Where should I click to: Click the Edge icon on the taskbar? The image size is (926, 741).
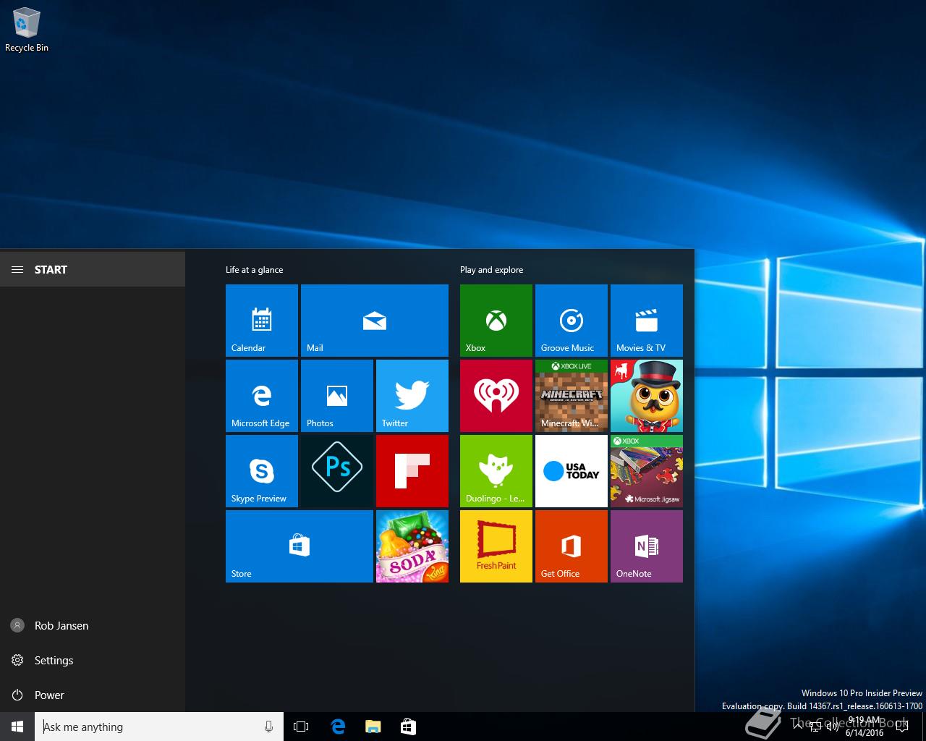tap(338, 727)
